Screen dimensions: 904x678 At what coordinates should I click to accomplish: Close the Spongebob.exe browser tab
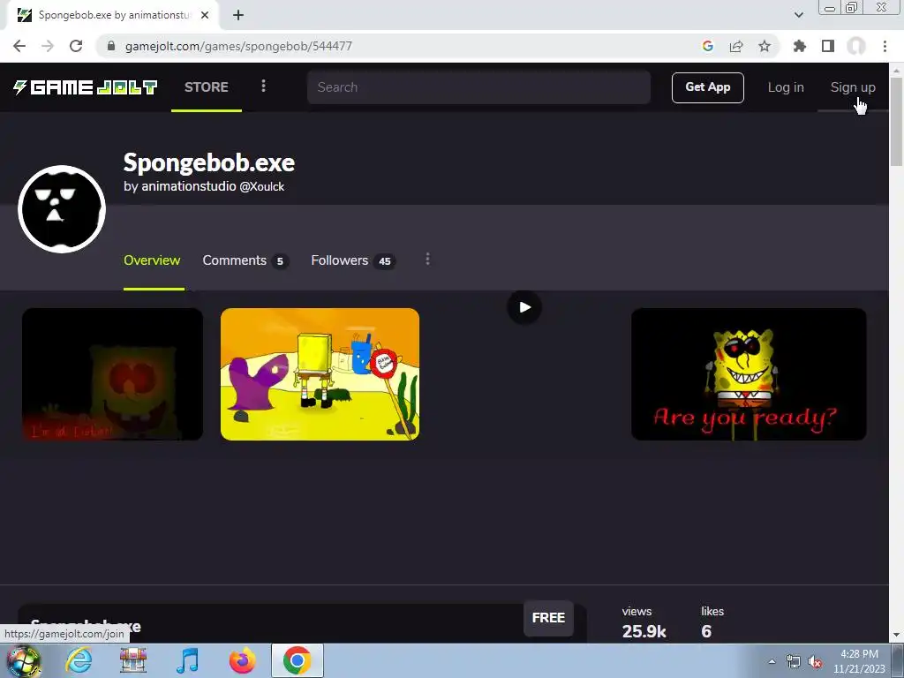[205, 15]
